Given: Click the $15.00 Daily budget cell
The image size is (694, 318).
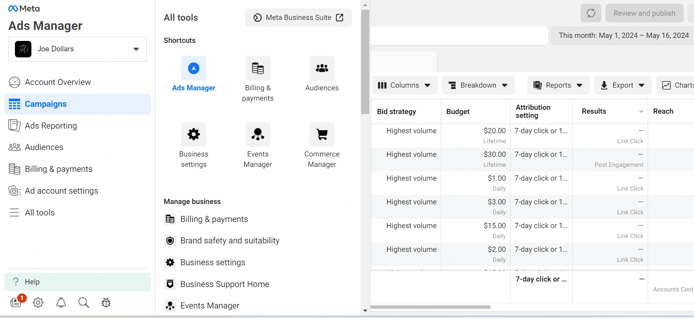Looking at the screenshot, I should pyautogui.click(x=475, y=231).
